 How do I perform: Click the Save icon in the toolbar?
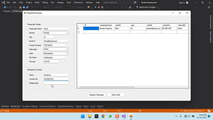tap(24, 7)
